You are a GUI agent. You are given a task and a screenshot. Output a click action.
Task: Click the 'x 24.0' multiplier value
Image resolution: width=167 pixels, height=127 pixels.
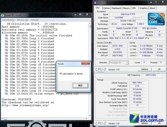[118, 49]
